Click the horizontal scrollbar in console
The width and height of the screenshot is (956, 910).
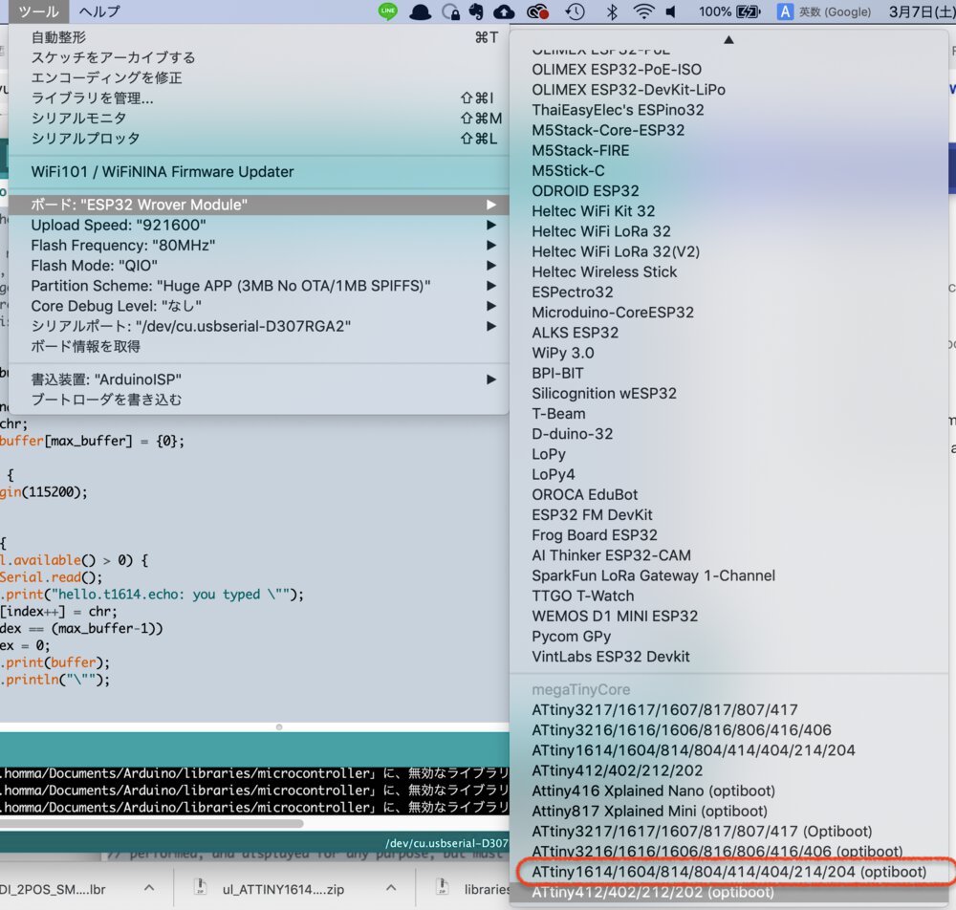(151, 823)
